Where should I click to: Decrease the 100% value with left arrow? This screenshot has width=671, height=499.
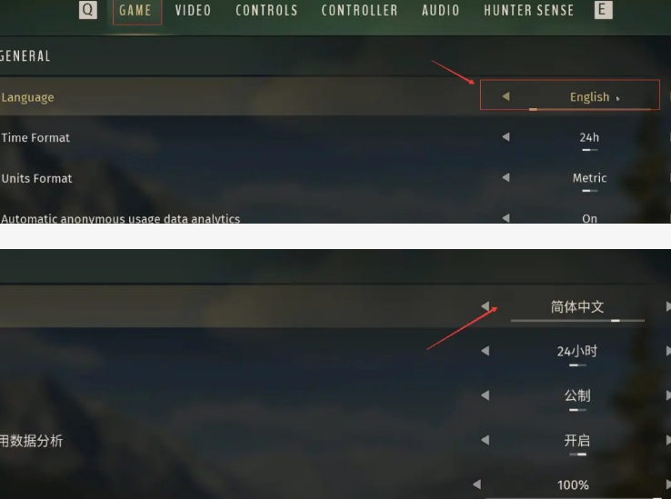476,484
